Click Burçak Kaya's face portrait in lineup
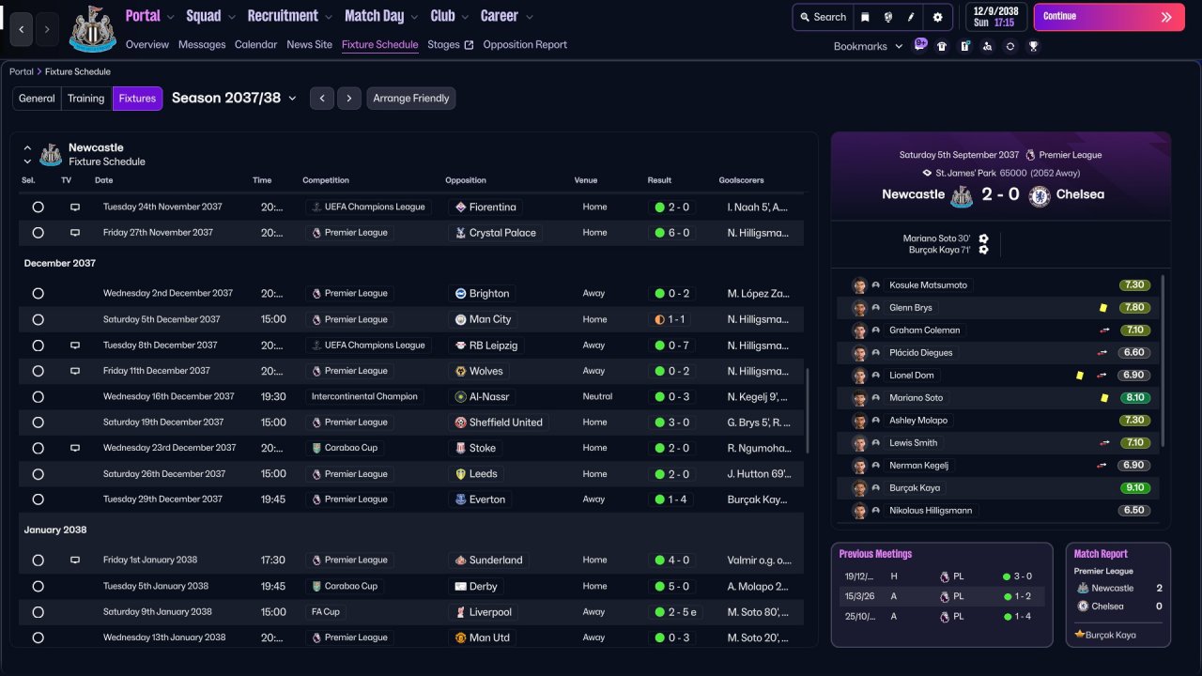This screenshot has height=676, width=1202. [x=859, y=488]
